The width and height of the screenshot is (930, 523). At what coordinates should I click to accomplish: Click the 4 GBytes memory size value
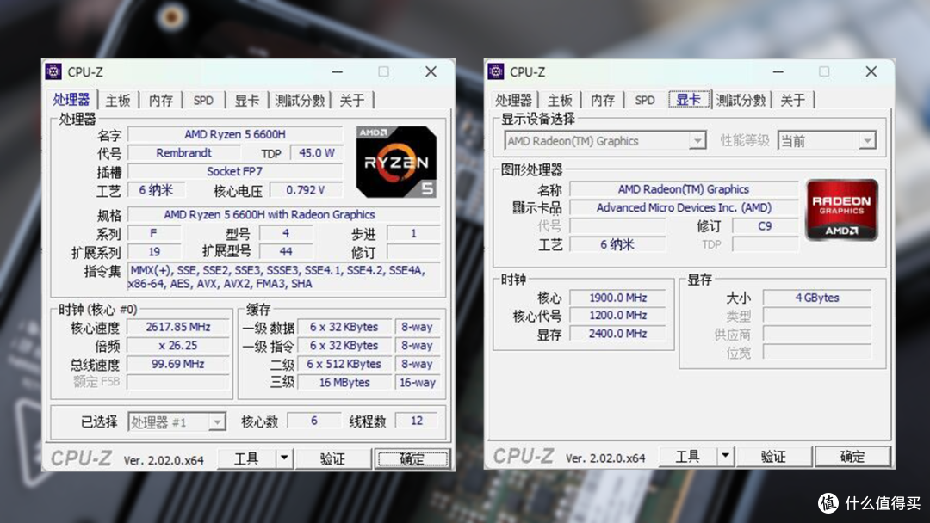pyautogui.click(x=817, y=298)
